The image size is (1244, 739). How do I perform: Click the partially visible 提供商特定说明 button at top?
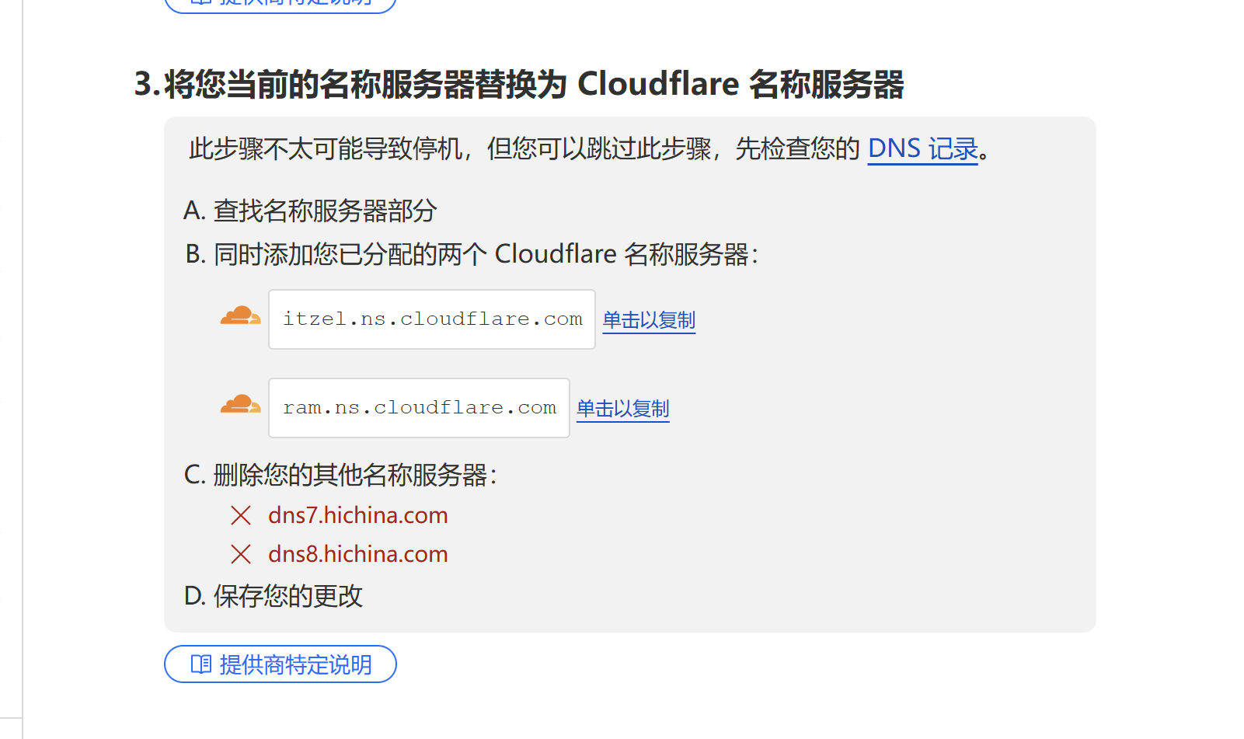pyautogui.click(x=281, y=5)
